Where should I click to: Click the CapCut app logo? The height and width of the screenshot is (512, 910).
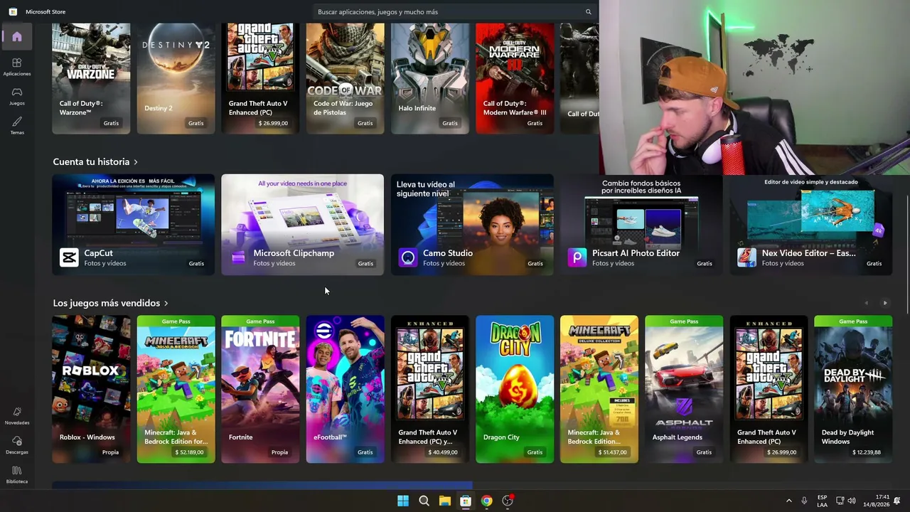coord(69,257)
